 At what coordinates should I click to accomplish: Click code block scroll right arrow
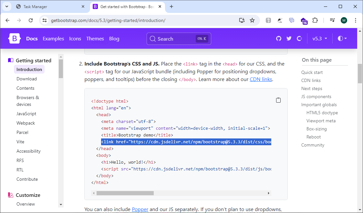pyautogui.click(x=269, y=193)
